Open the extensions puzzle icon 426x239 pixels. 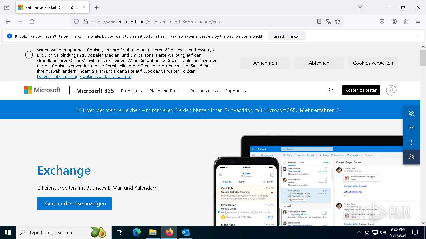(406, 21)
